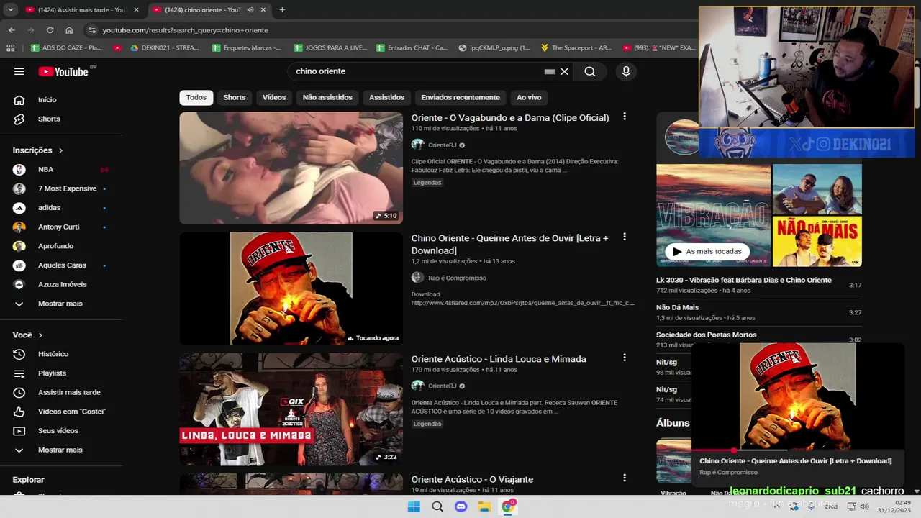Play Sociedade dos Poetas Mortos track row
The height and width of the screenshot is (518, 921).
[x=759, y=339]
